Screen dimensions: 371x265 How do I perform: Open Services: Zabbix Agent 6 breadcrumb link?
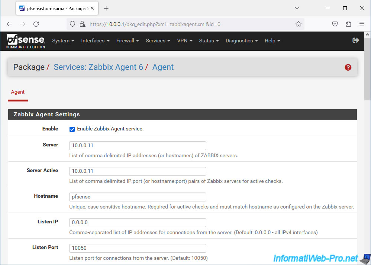[99, 67]
